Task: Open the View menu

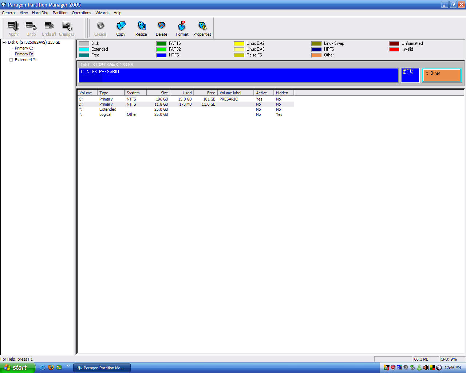Action: tap(24, 13)
